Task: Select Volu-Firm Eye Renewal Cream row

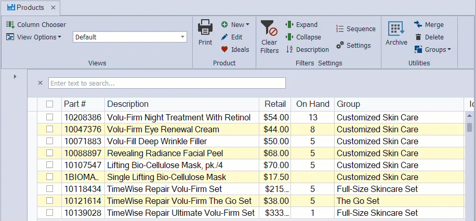Action: (251, 130)
